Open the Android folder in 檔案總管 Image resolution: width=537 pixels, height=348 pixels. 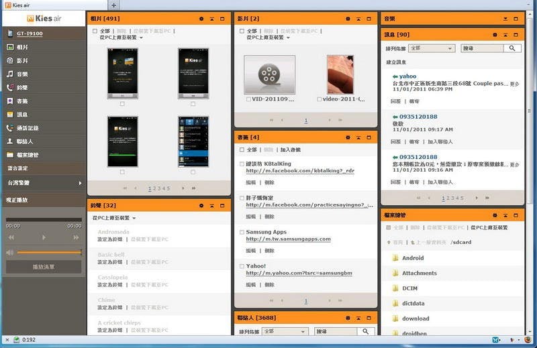click(x=412, y=258)
